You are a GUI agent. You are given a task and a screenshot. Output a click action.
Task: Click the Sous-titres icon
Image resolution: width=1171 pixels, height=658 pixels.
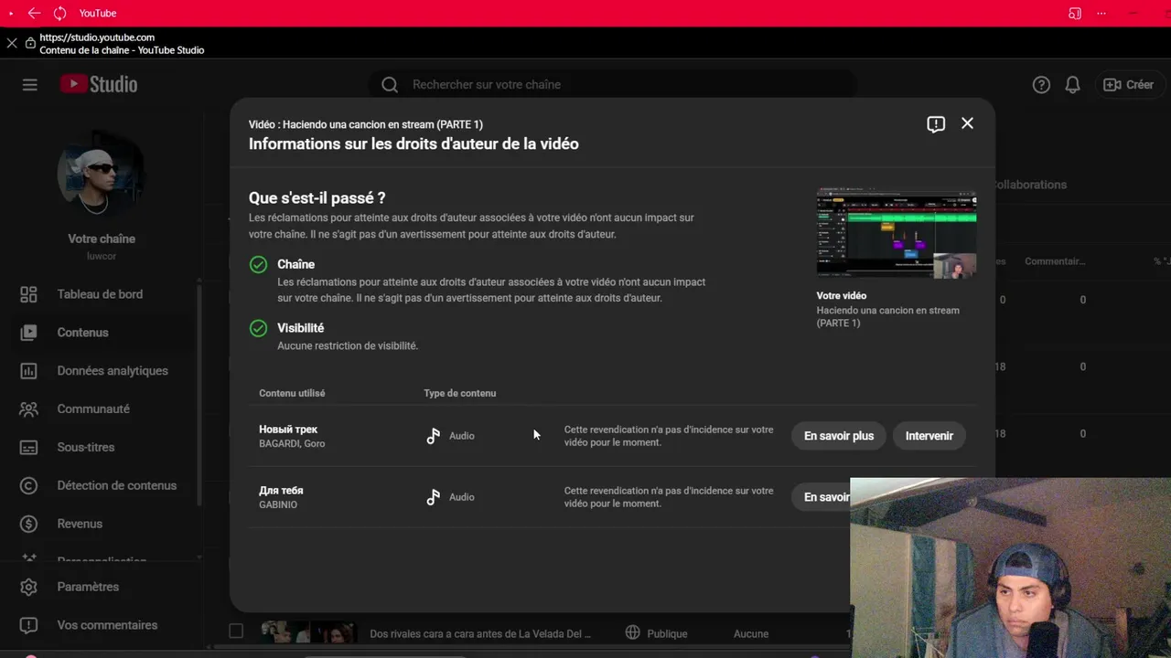pyautogui.click(x=28, y=448)
